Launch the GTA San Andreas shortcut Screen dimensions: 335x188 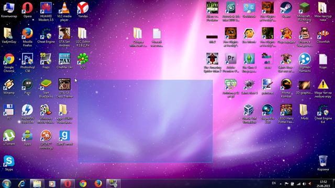[64, 37]
